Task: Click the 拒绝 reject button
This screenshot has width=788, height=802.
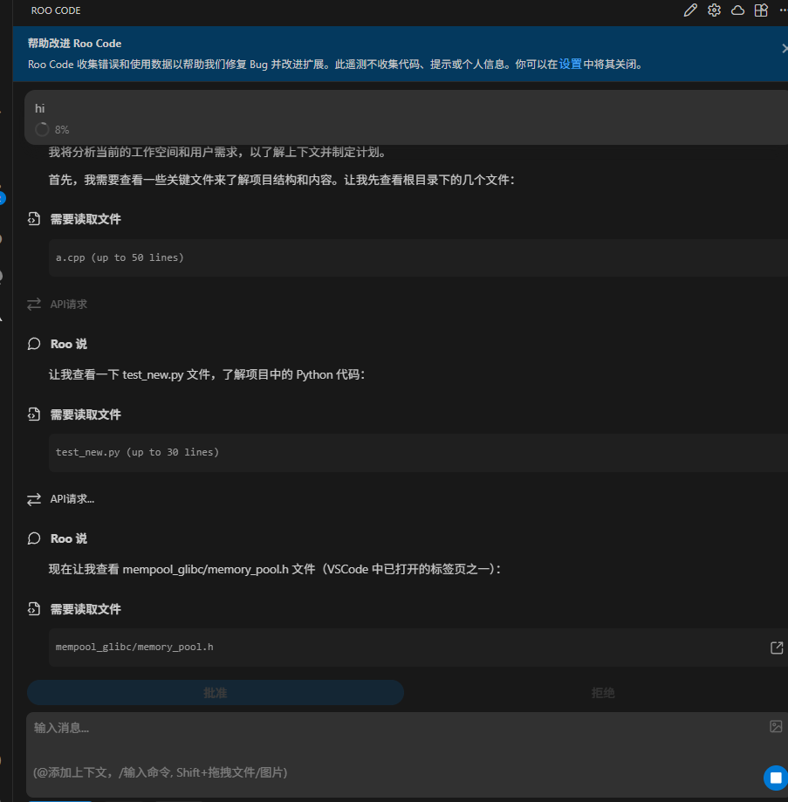Action: click(x=602, y=693)
